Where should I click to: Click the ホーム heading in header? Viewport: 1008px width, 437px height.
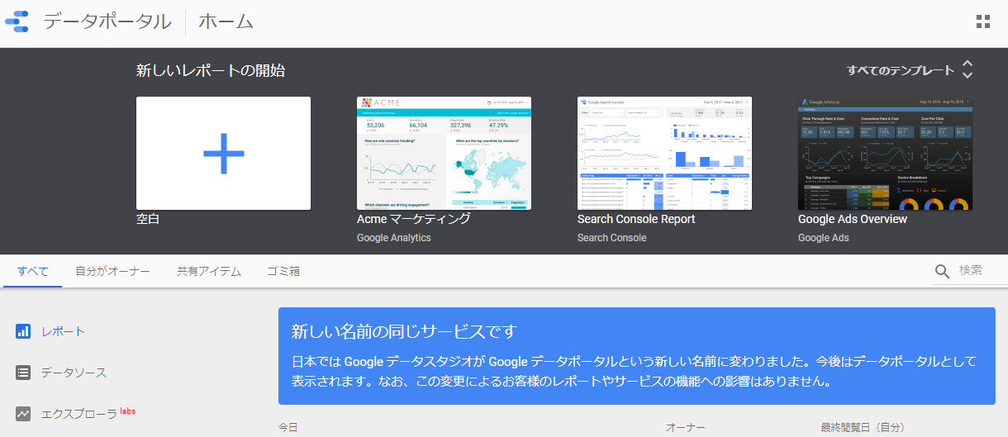(226, 21)
